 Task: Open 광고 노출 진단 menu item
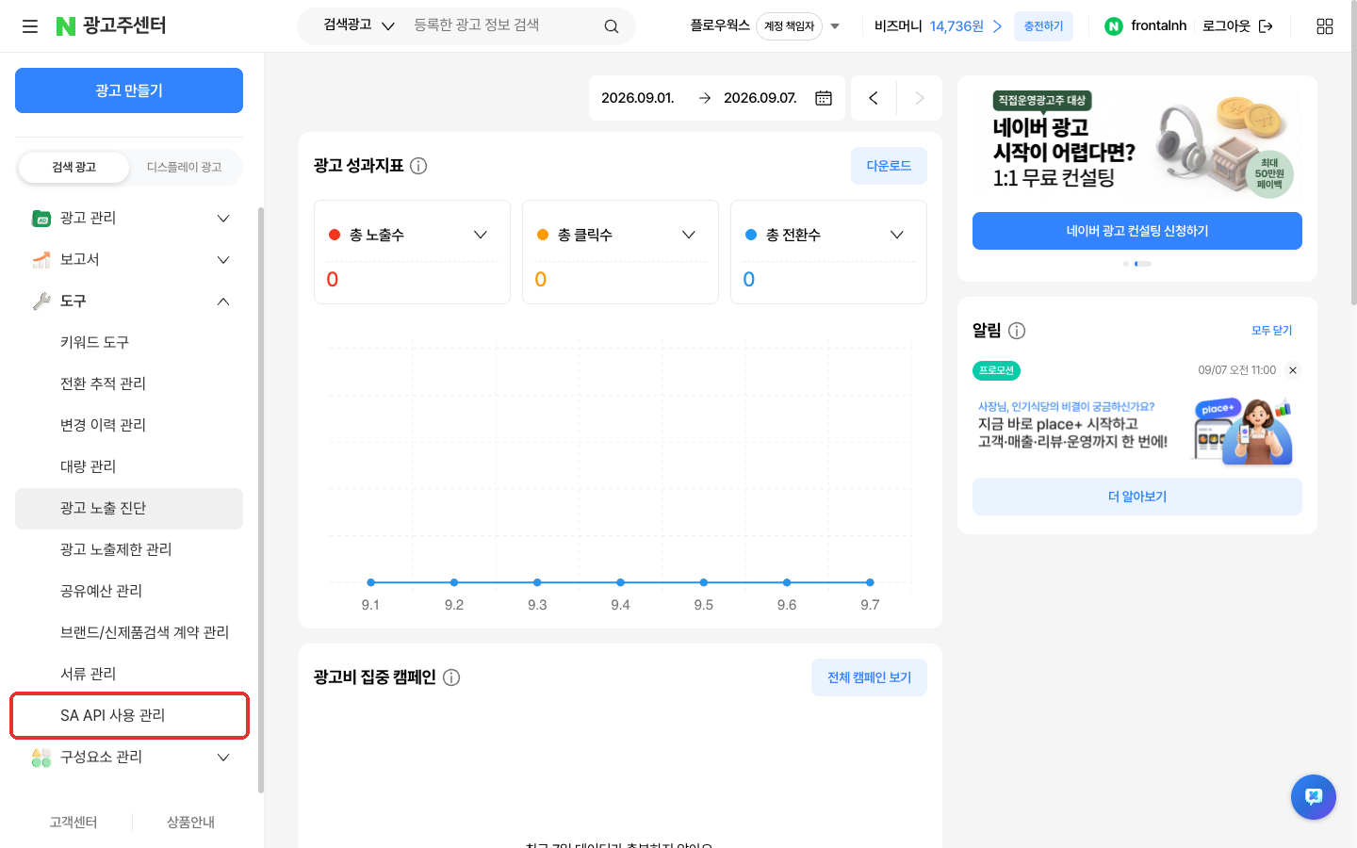tap(129, 509)
